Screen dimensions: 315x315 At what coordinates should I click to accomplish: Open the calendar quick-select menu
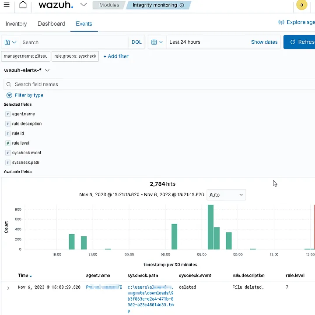tap(157, 42)
